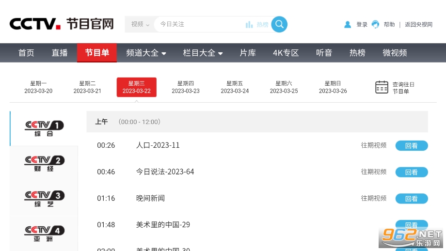Viewport: 446px width, 251px height.
Task: Open the 4K专区 navigation tab
Action: (286, 53)
